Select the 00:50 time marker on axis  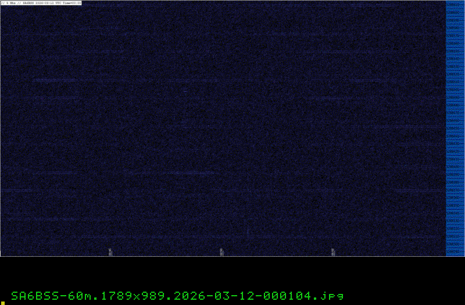click(221, 252)
